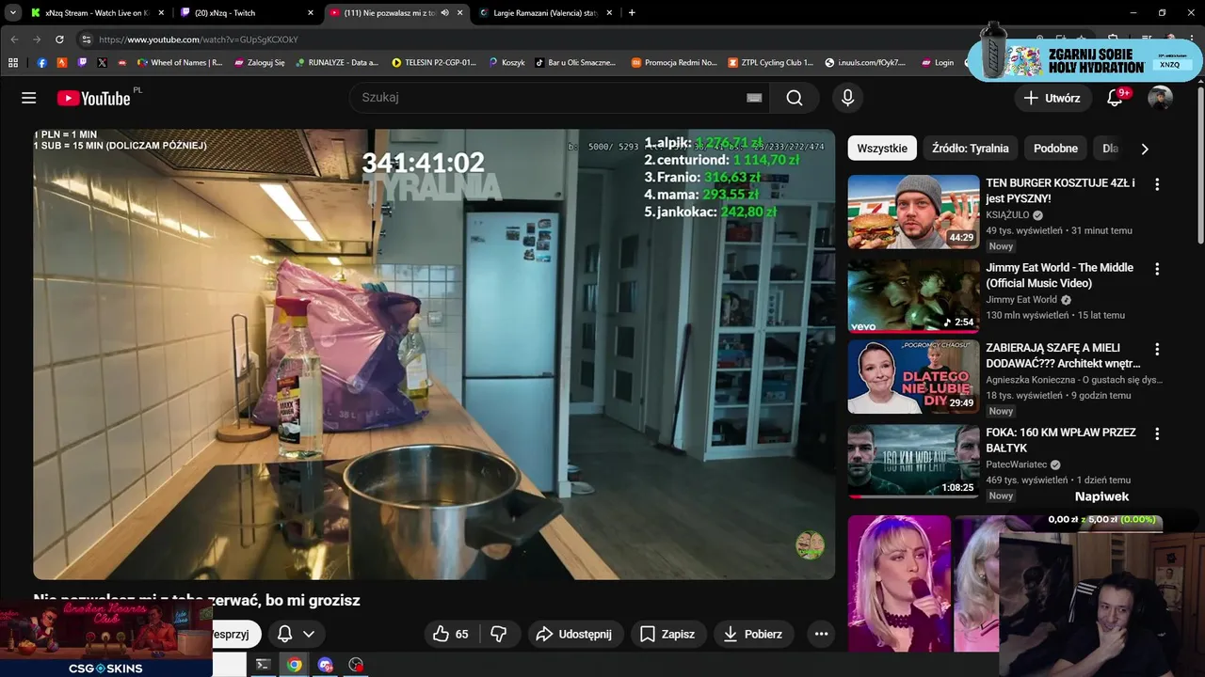This screenshot has height=677, width=1205.
Task: Open options for FOKA: 160 KM video
Action: tap(1157, 433)
